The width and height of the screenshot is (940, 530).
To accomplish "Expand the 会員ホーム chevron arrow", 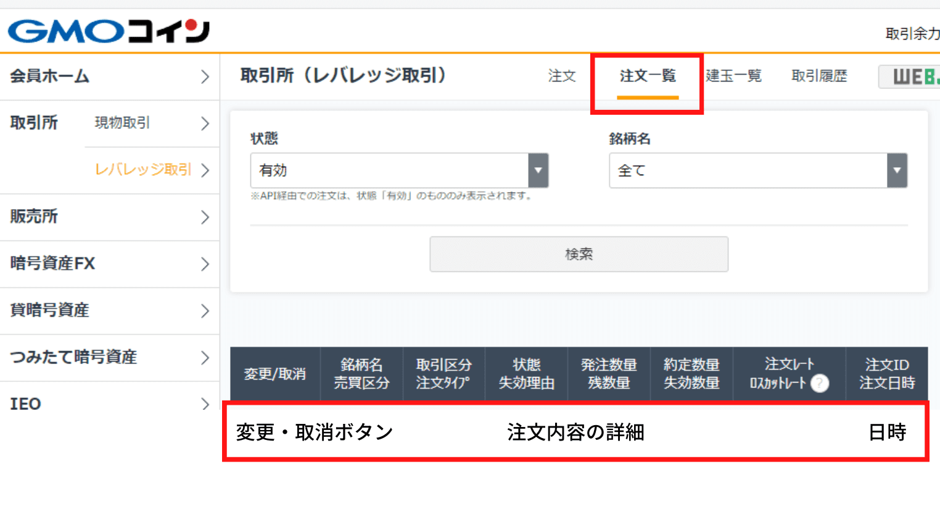I will [206, 76].
